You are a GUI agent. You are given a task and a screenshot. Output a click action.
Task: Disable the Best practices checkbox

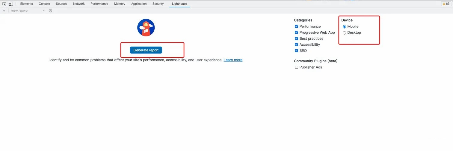297,38
